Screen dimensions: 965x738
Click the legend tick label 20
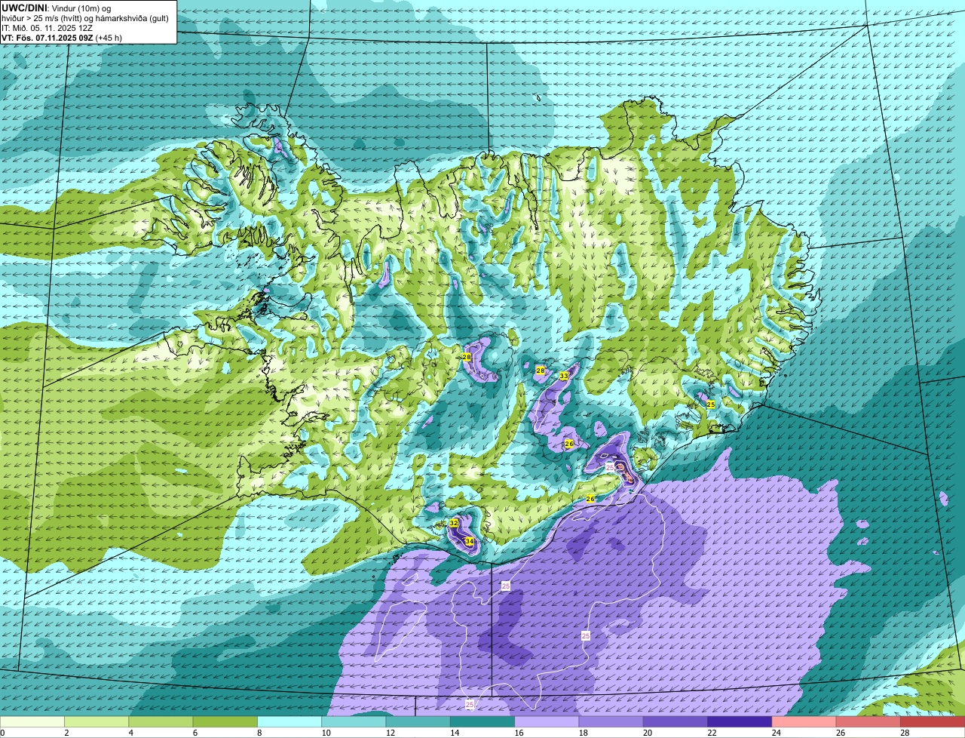point(647,733)
